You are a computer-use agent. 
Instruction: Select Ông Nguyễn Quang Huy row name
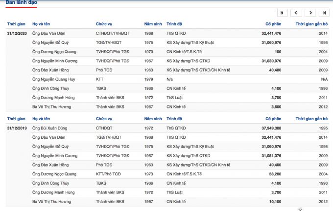(54, 79)
